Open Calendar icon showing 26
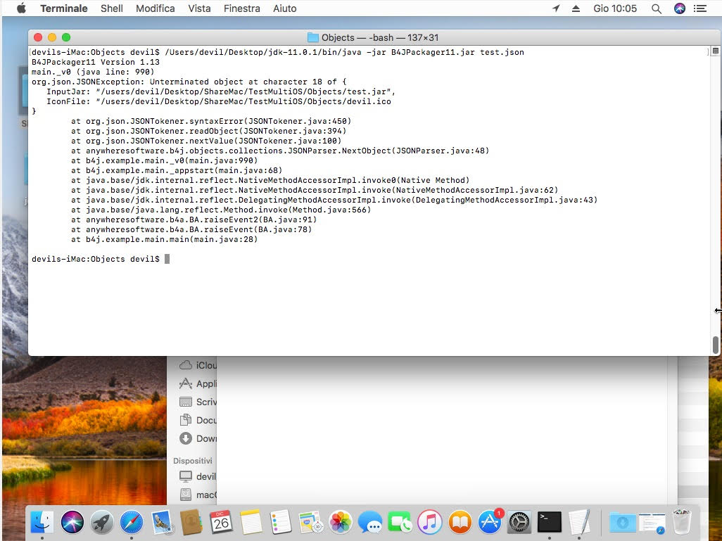The width and height of the screenshot is (722, 541). (221, 522)
